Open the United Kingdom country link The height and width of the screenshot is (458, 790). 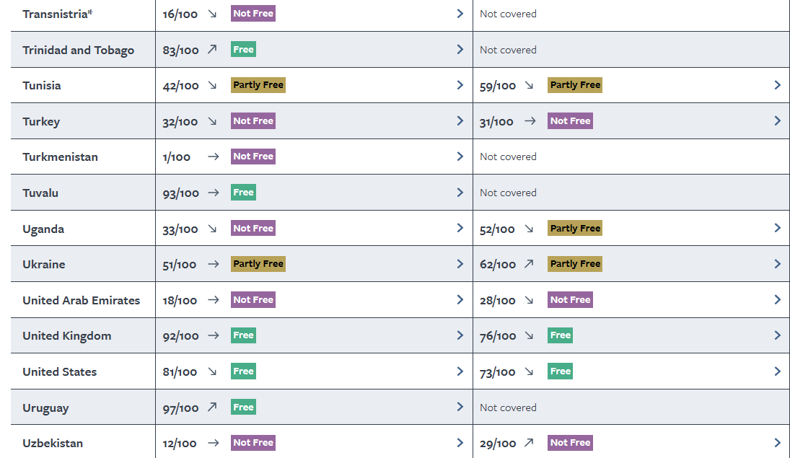[x=67, y=335]
